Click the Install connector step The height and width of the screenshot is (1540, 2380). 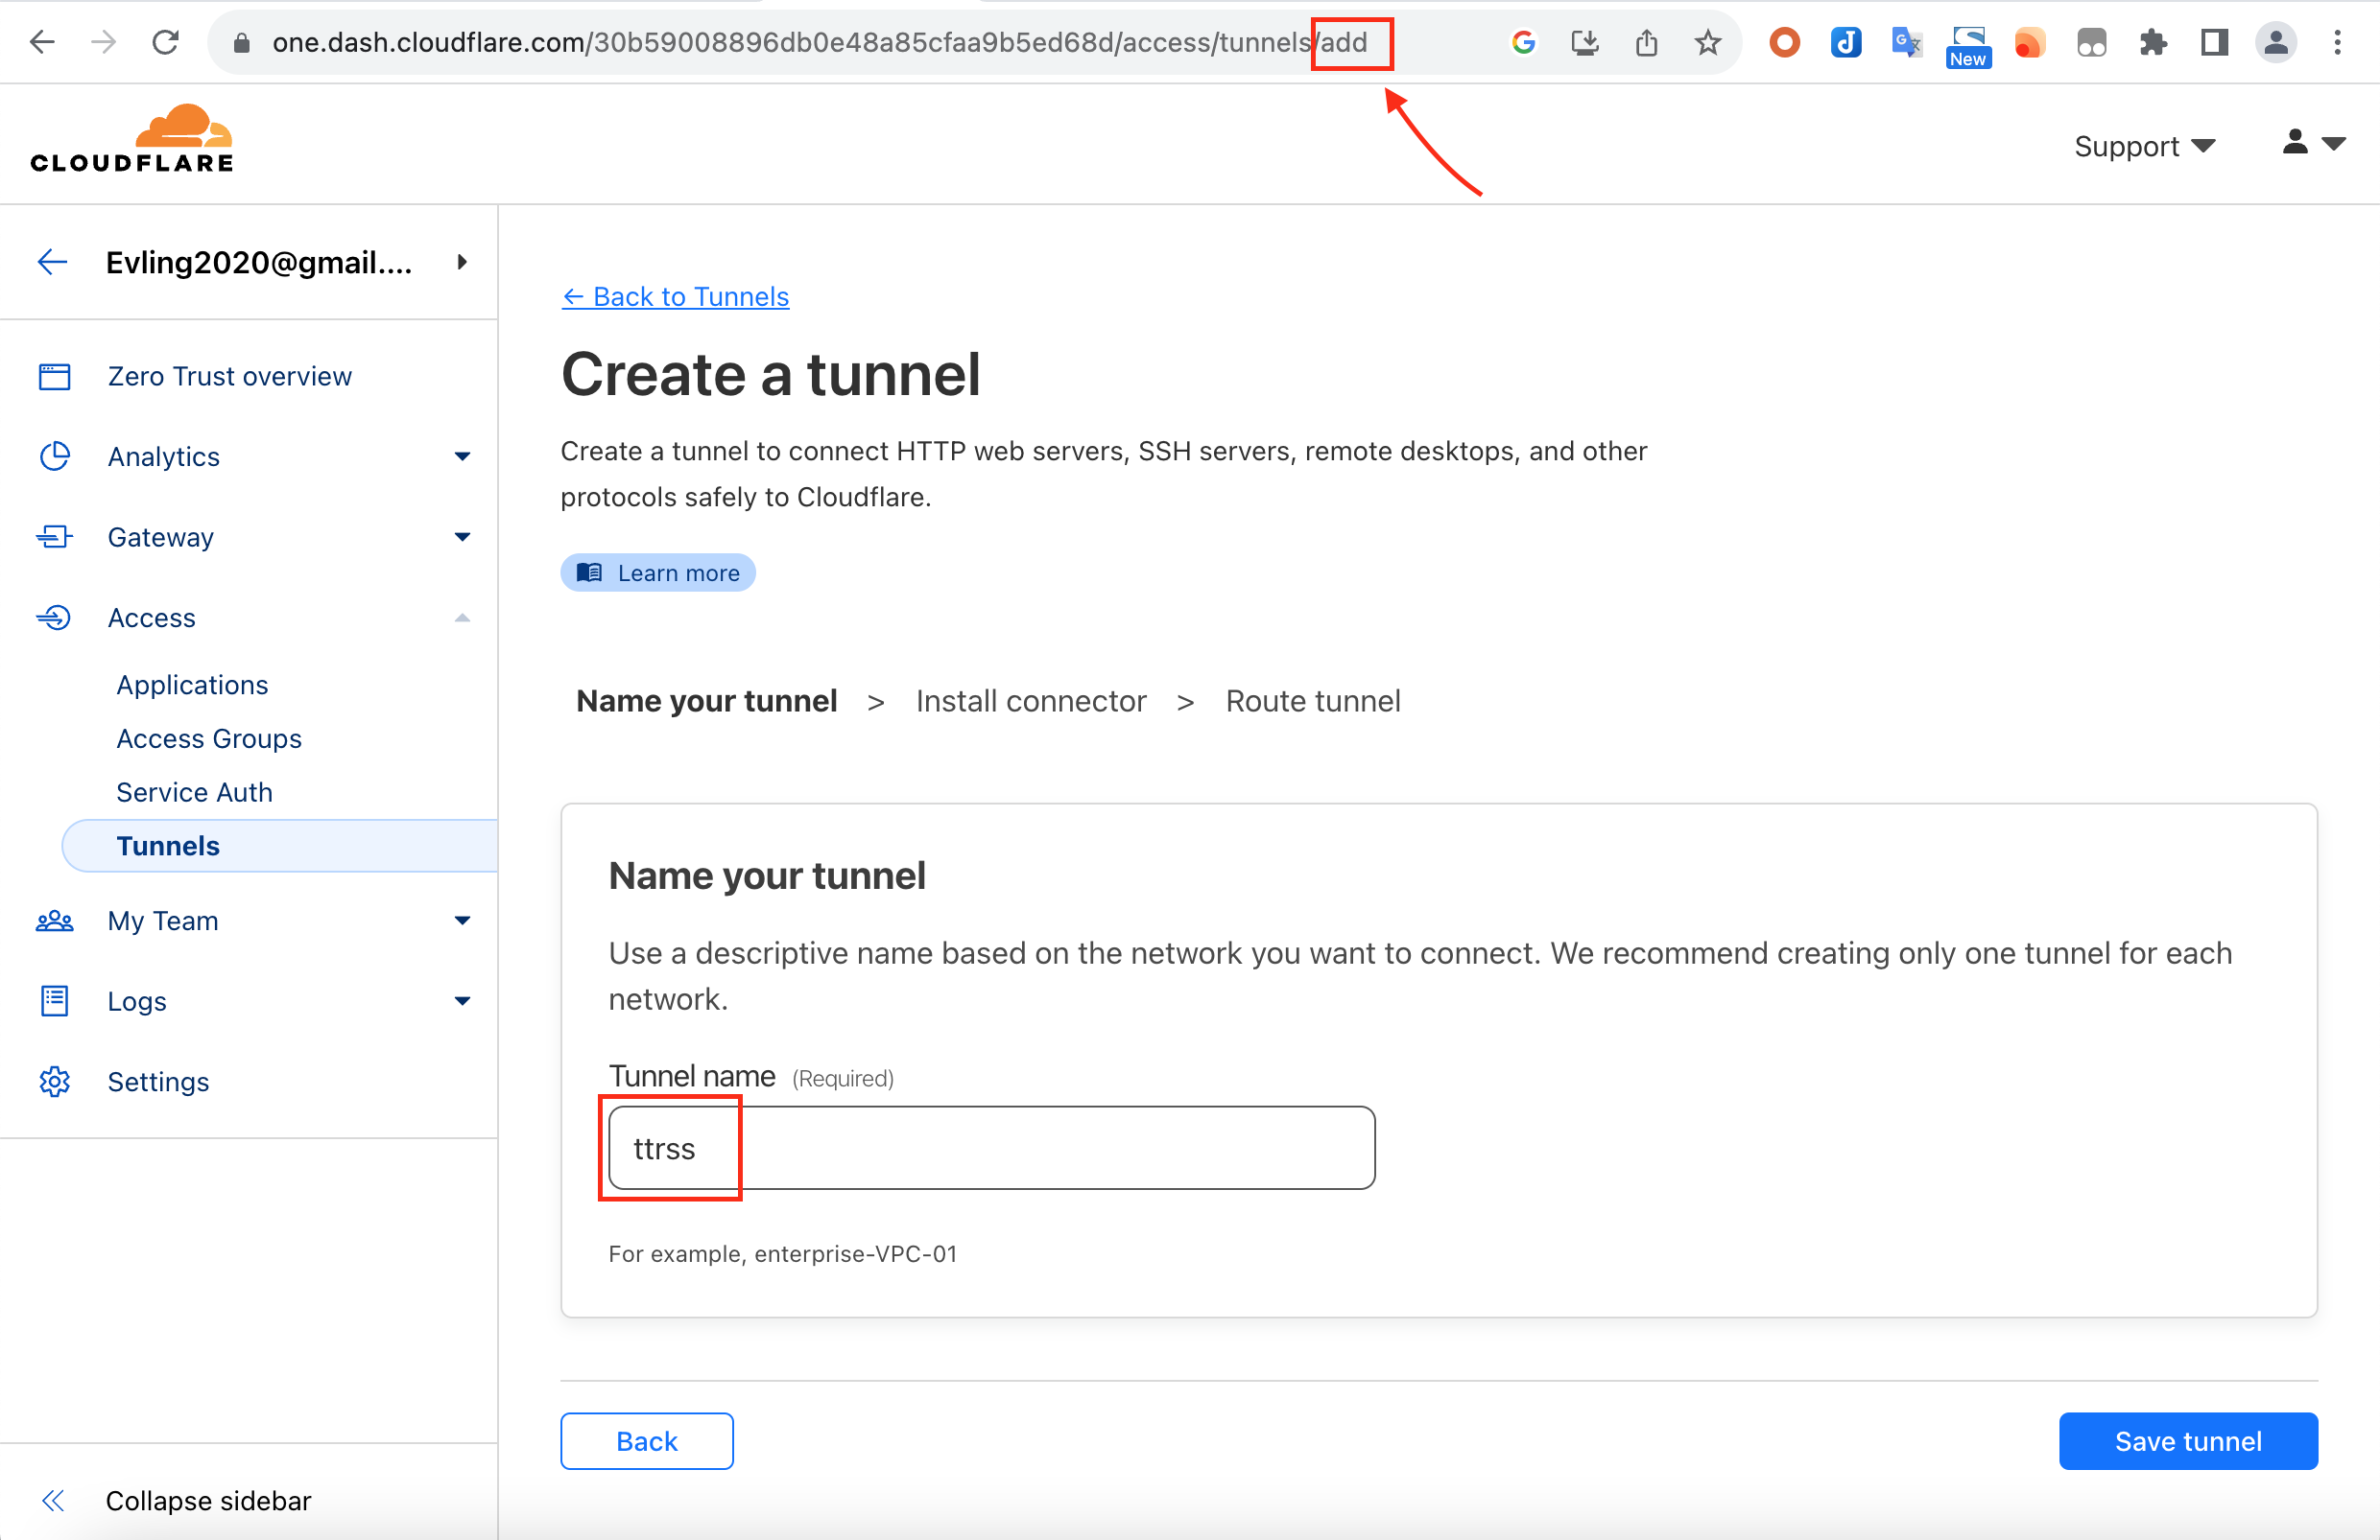[x=1031, y=701]
